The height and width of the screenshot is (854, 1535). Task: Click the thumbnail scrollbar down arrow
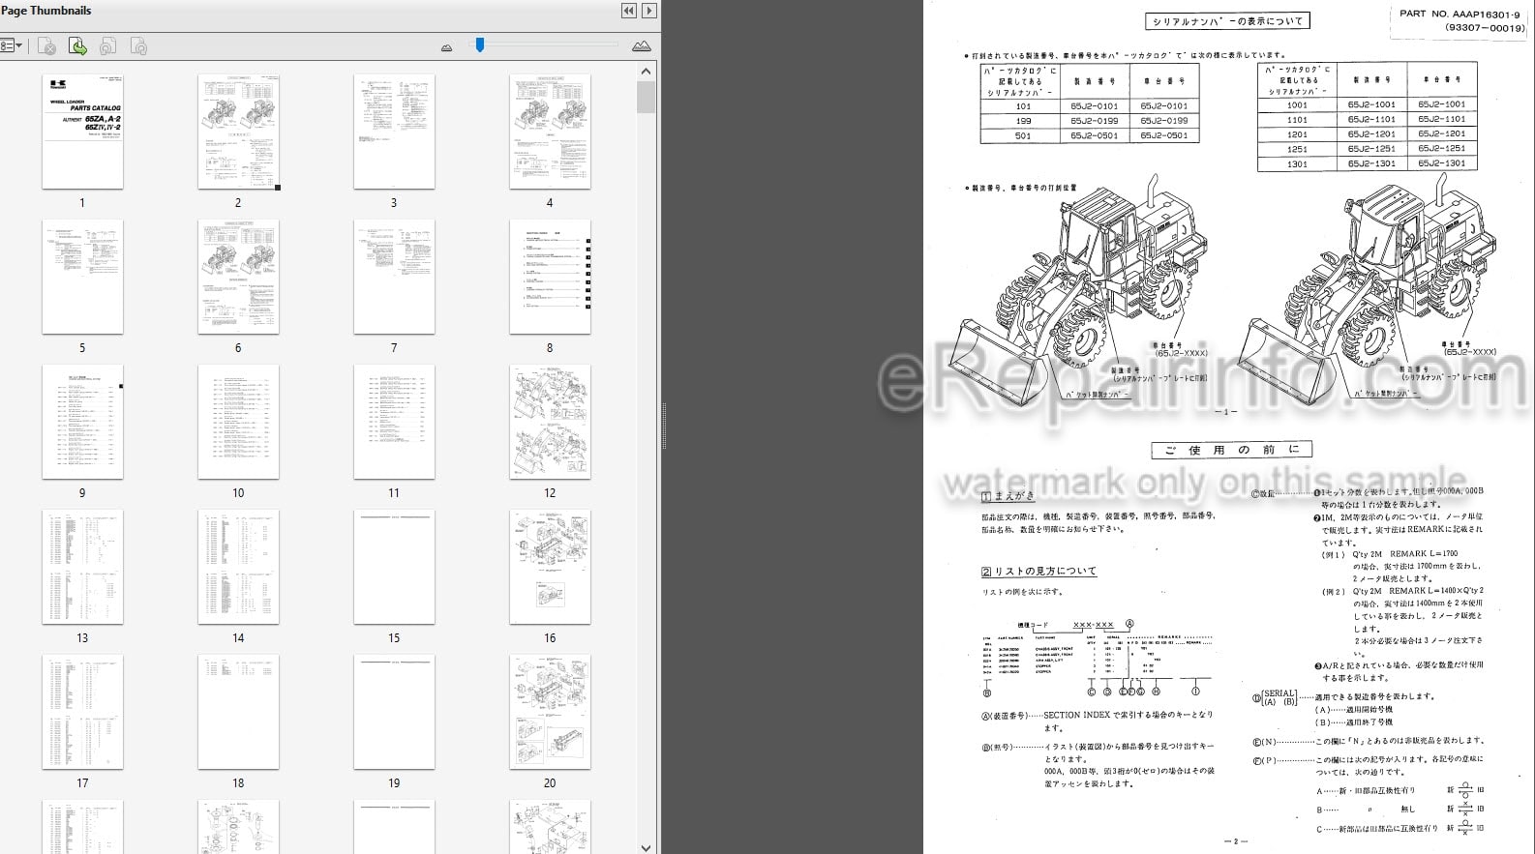coord(647,846)
